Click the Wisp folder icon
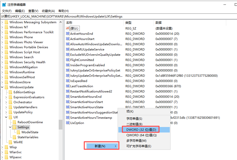 6,147
